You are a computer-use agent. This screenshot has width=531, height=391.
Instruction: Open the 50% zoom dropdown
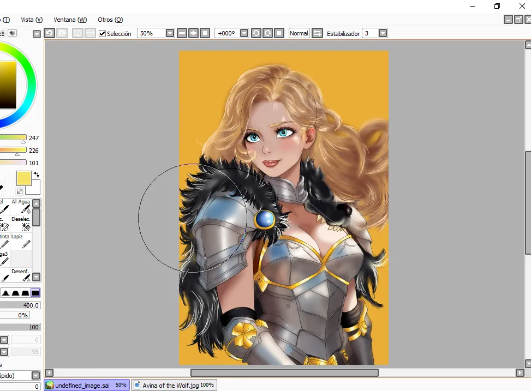170,33
